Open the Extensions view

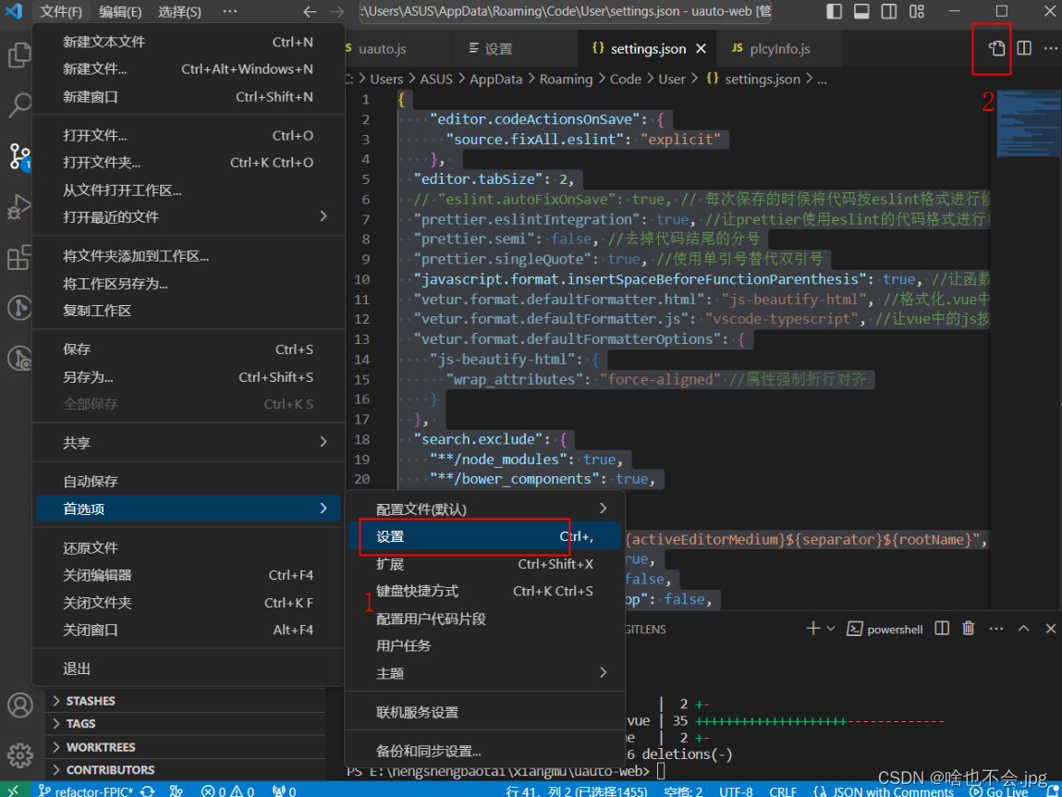(19, 259)
